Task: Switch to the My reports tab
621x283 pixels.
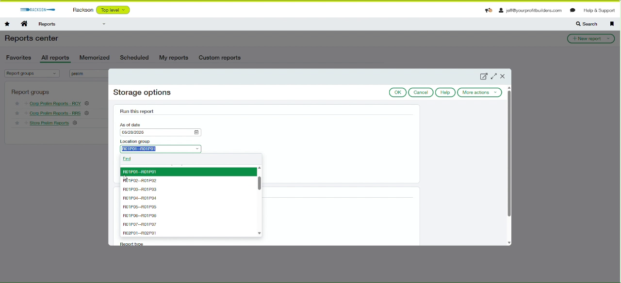Action: coord(174,58)
